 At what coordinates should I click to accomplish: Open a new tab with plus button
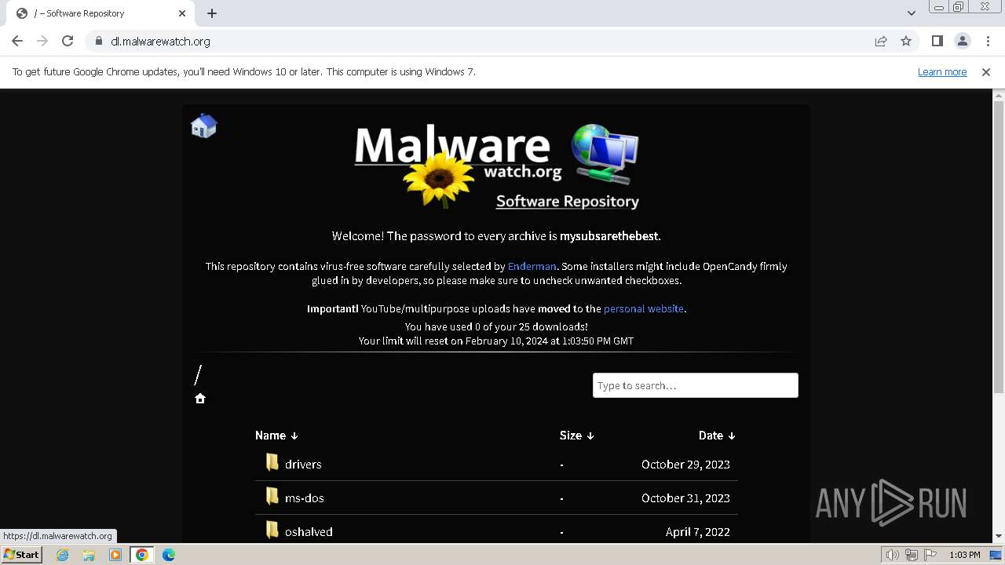tap(212, 13)
